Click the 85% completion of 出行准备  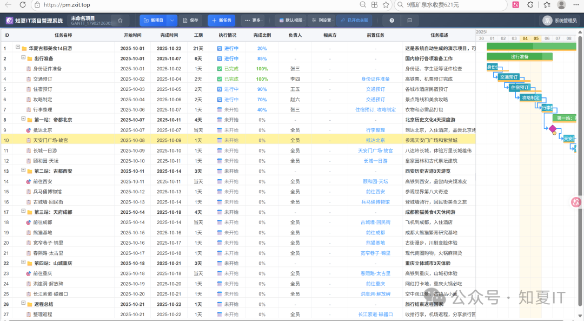(262, 58)
